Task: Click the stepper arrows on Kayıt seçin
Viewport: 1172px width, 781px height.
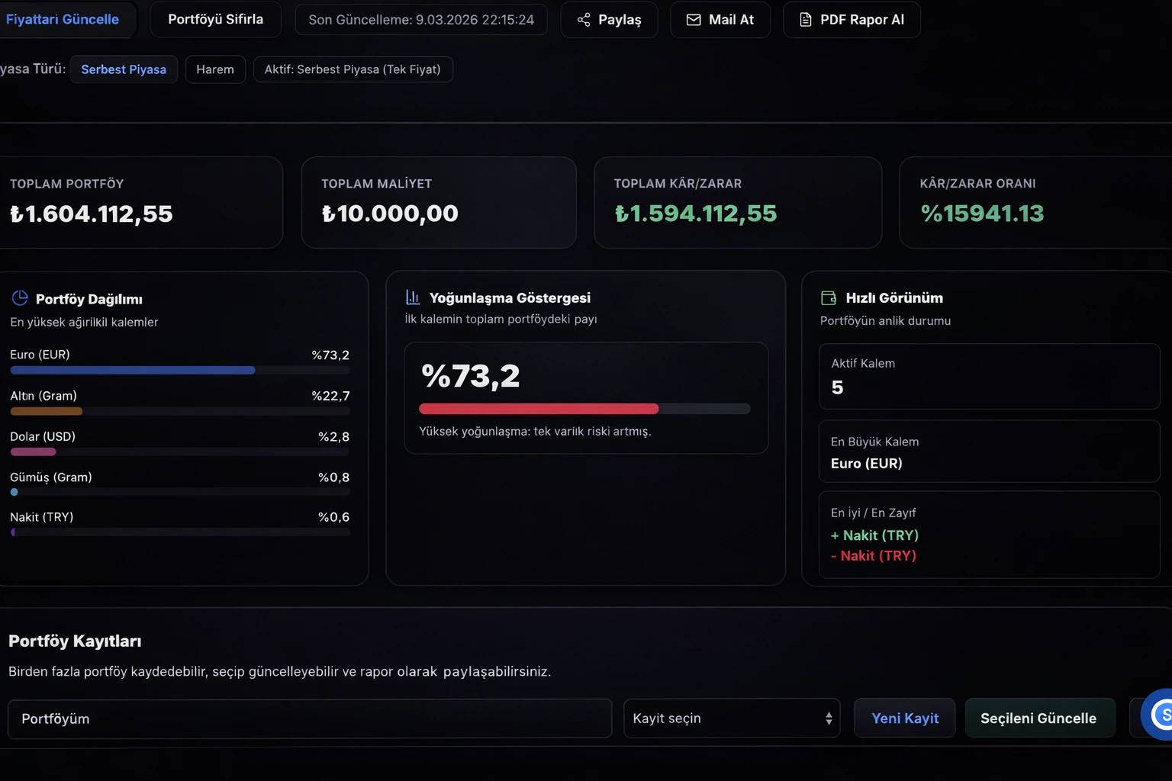Action: pos(829,718)
